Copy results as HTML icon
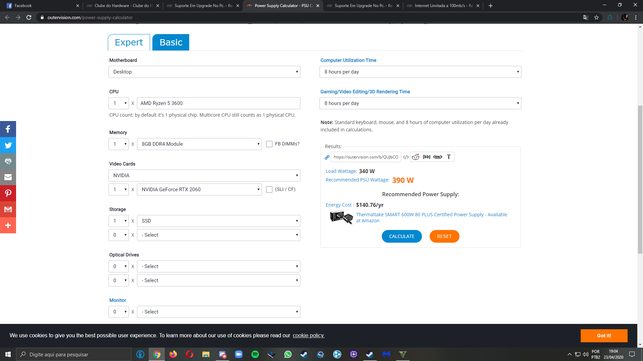Image resolution: width=643 pixels, height=361 pixels. [x=438, y=157]
